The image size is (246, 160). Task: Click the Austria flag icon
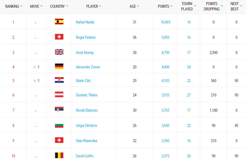[59, 95]
